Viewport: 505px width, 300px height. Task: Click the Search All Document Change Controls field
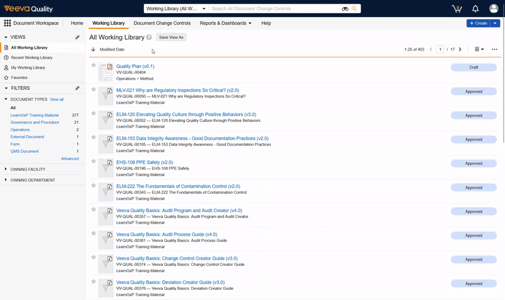tap(275, 9)
